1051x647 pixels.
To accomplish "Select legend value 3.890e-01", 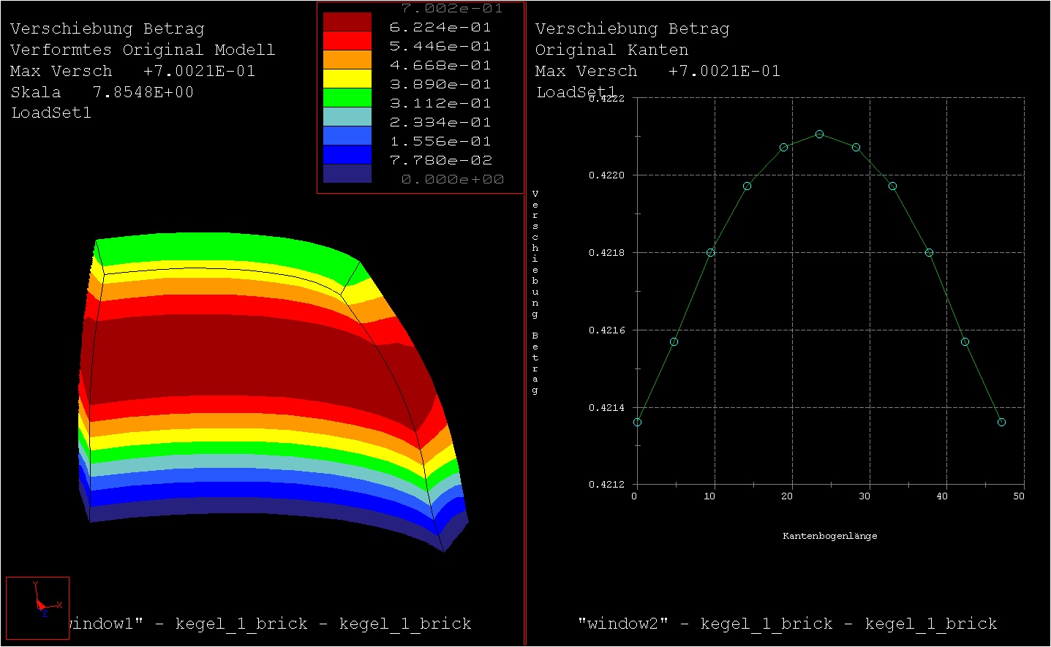I will 440,84.
